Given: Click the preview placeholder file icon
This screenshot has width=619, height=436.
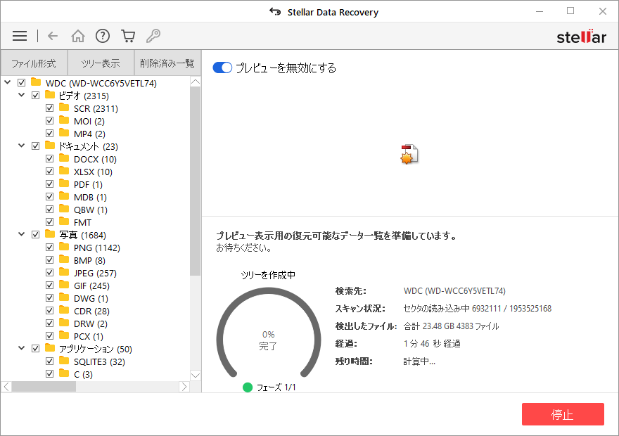Looking at the screenshot, I should click(409, 154).
